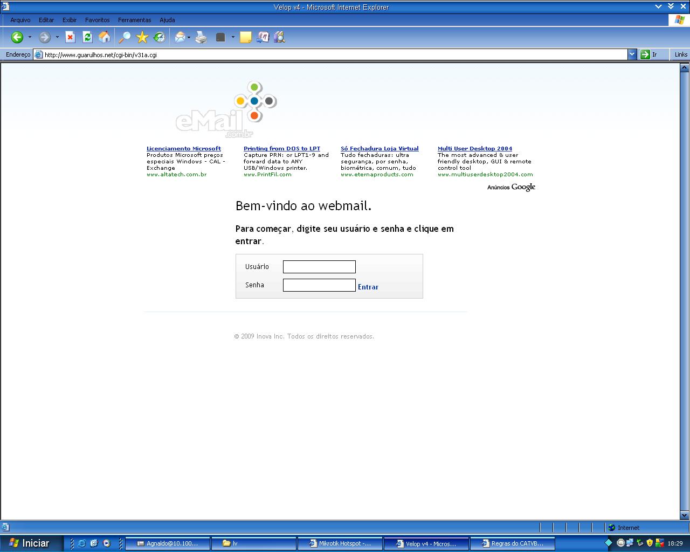Click the Entrar login link
690x552 pixels.
click(368, 287)
